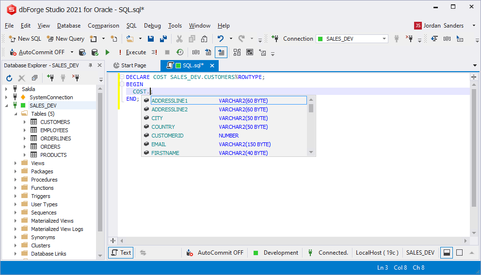Viewport: 481px width, 275px height.
Task: Click the New SQL toolbar button
Action: click(25, 39)
